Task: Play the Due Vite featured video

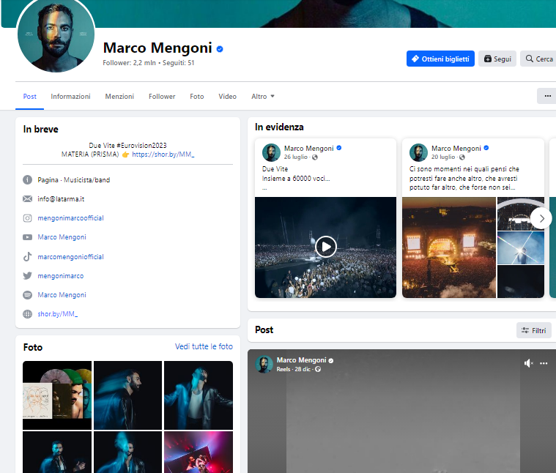Action: point(325,247)
